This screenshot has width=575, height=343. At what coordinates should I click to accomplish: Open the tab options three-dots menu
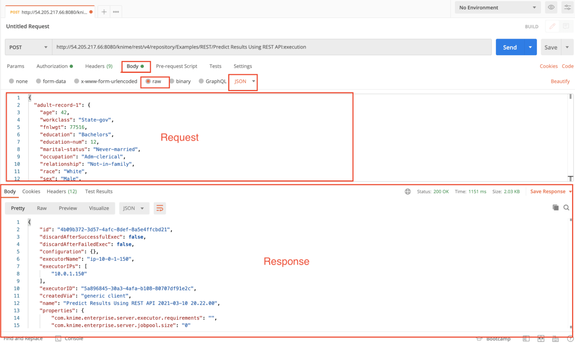[116, 12]
